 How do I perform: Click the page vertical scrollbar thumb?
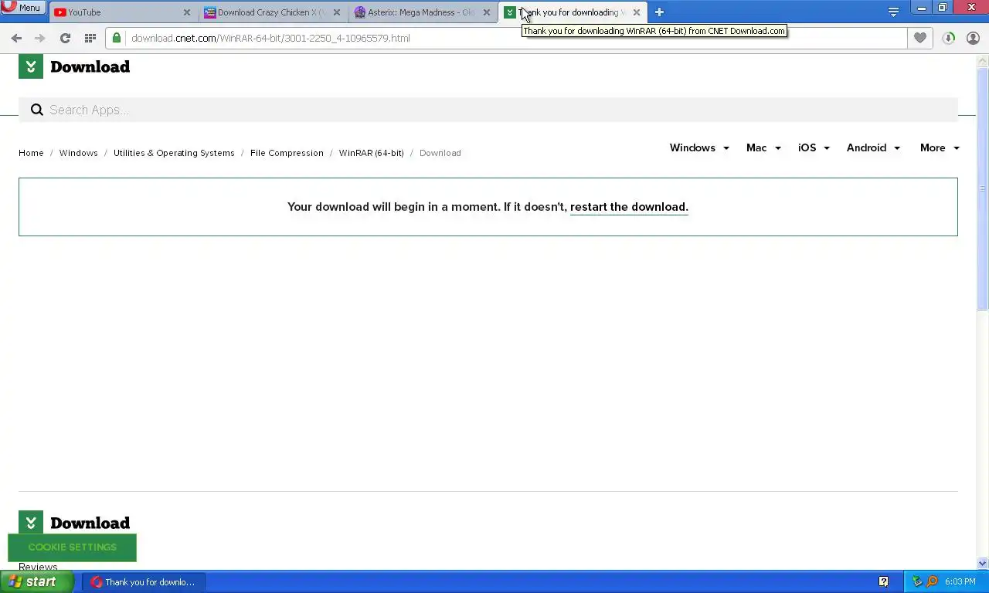[983, 189]
